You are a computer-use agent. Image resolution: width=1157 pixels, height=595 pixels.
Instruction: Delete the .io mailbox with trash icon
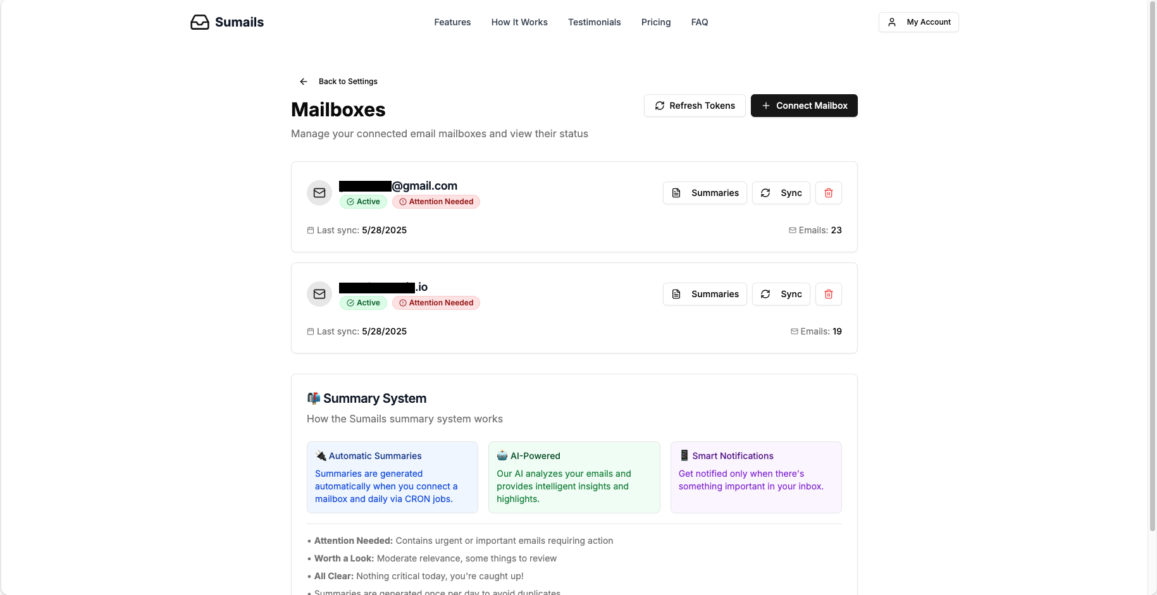point(829,294)
